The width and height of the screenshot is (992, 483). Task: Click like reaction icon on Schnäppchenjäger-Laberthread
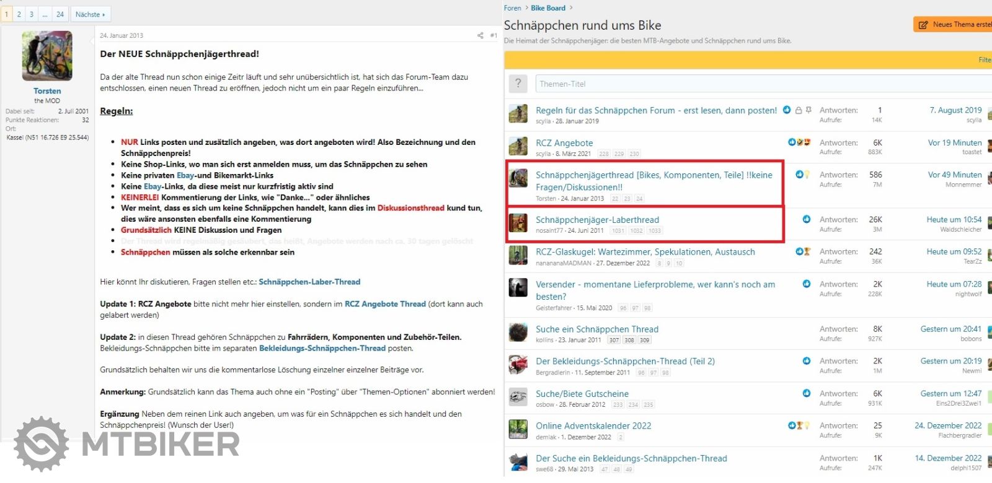[x=806, y=219]
